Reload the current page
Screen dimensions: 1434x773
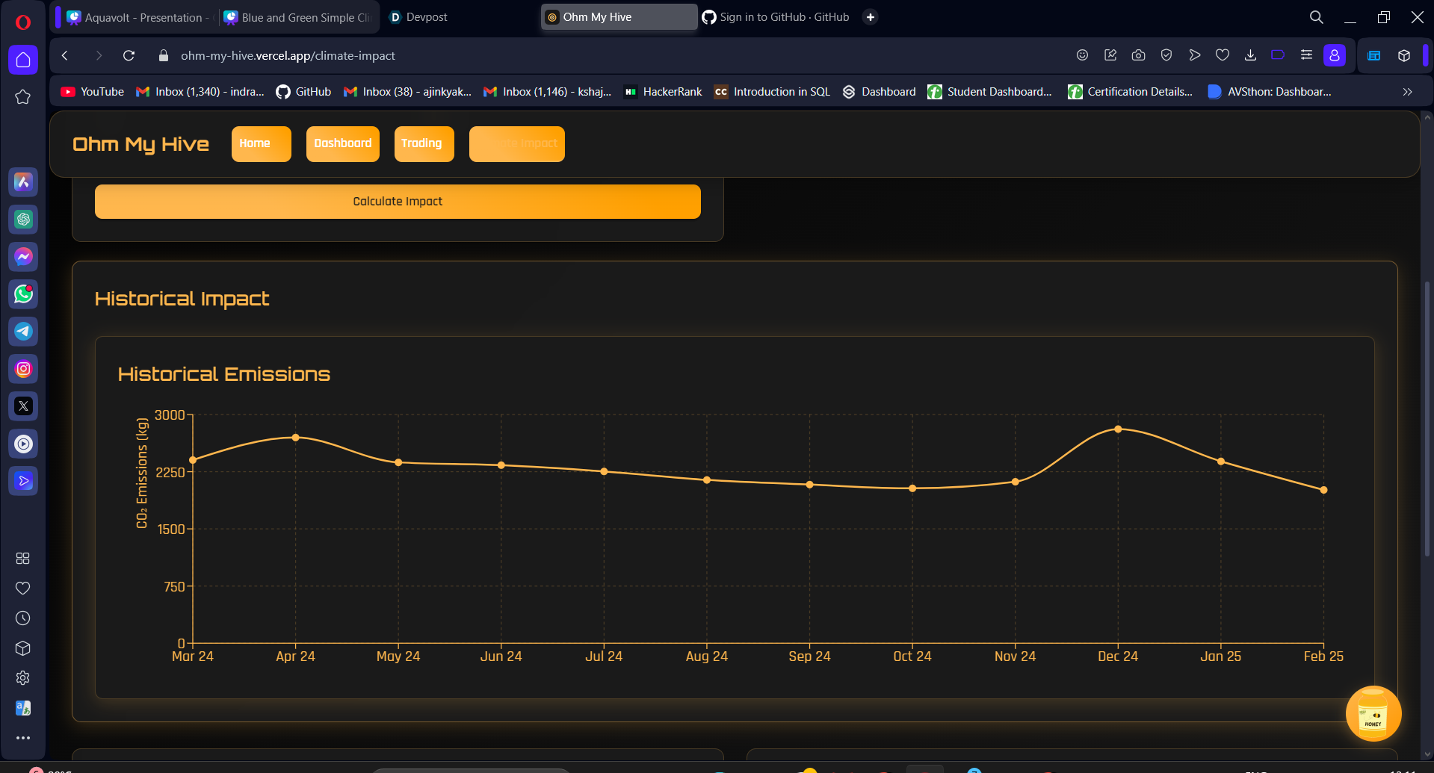pos(129,55)
